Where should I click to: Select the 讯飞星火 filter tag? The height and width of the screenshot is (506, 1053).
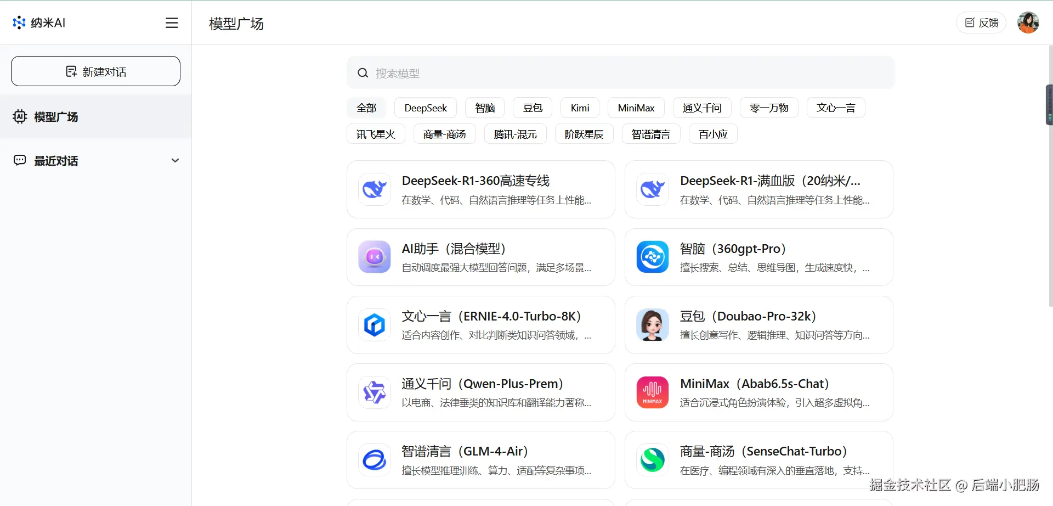click(x=376, y=134)
